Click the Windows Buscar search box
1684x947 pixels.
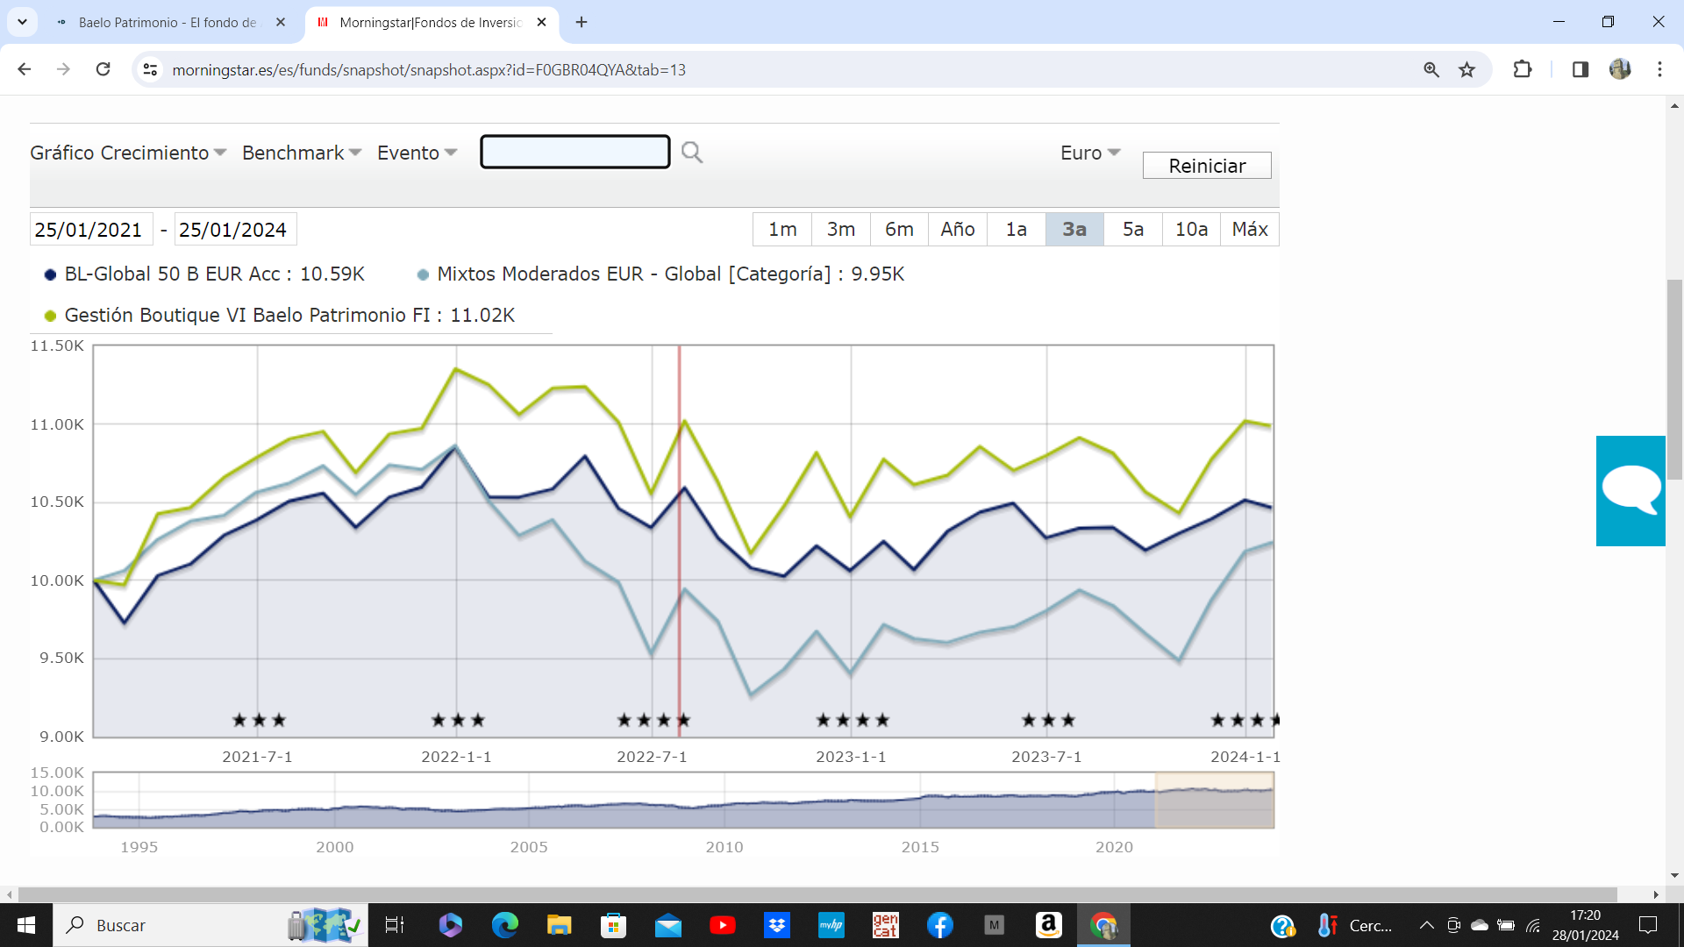coord(210,925)
